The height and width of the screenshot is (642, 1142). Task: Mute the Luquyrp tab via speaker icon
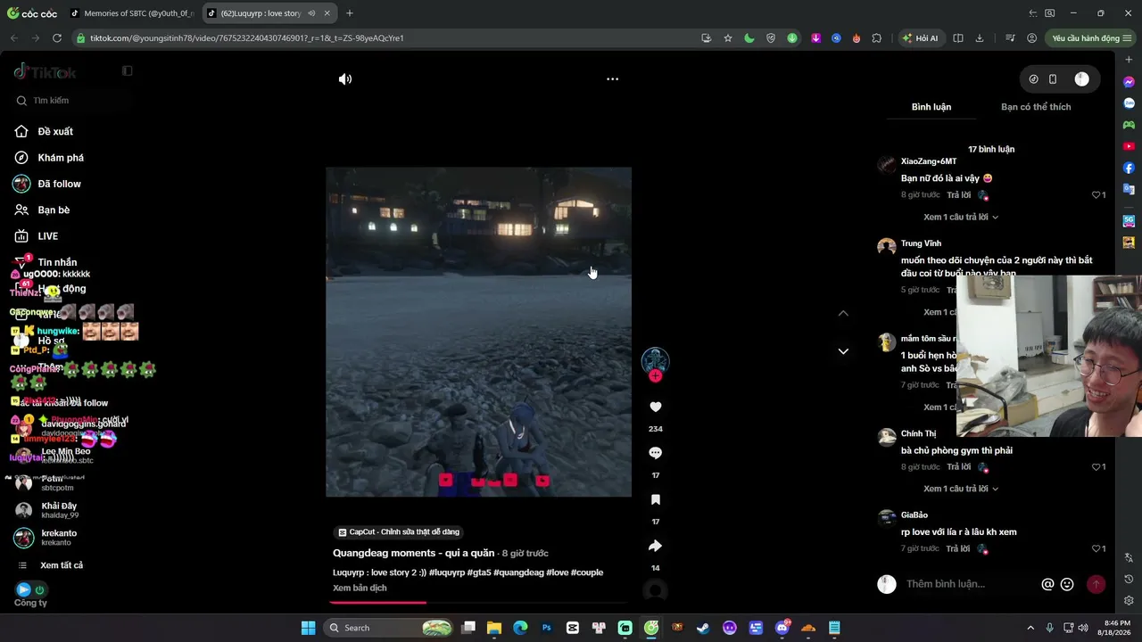pyautogui.click(x=311, y=13)
